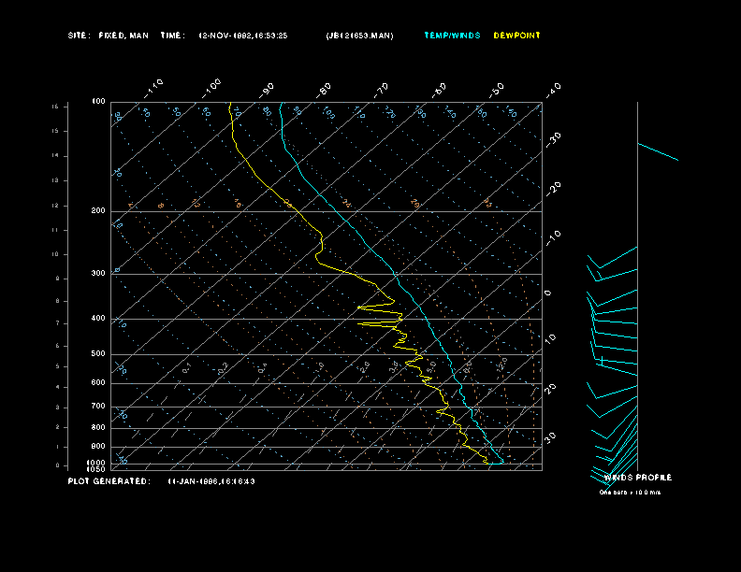The width and height of the screenshot is (741, 572).
Task: Click the 12-NOV-1992 sounding time stamp
Action: (242, 36)
